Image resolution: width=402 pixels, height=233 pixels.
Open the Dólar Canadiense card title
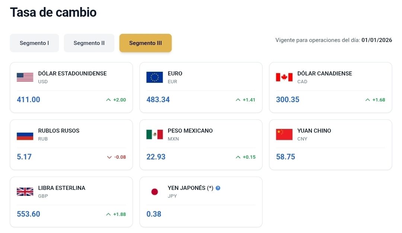[x=325, y=74]
